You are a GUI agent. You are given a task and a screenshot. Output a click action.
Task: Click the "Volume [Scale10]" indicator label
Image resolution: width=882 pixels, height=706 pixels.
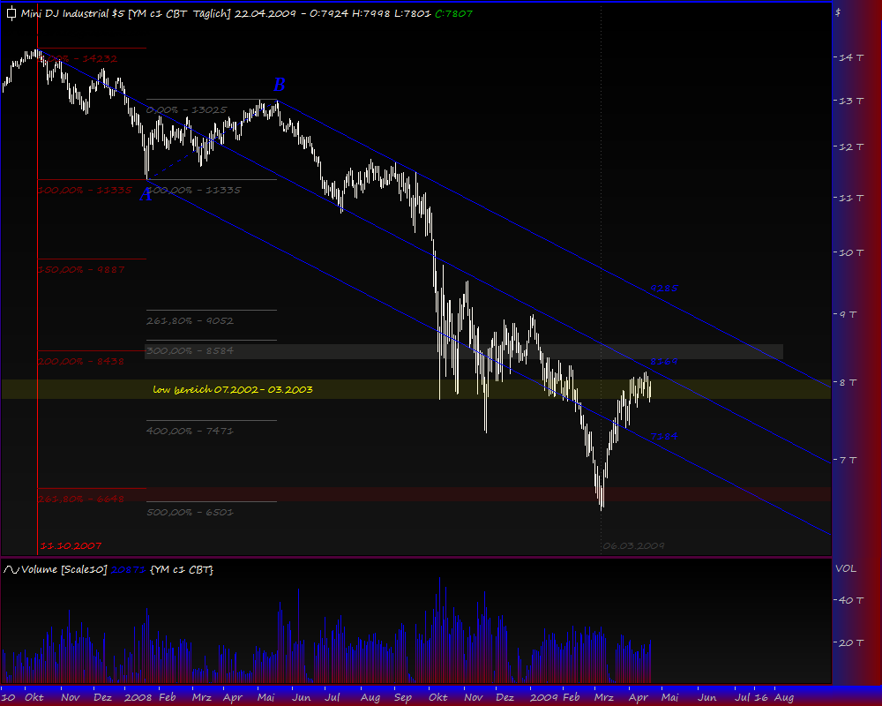tap(64, 570)
